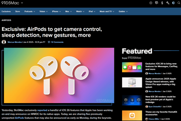181x121 pixels.
Task: Open the iOS 26 Messages CarPlay thumbnail
Action: pyautogui.click(x=132, y=67)
